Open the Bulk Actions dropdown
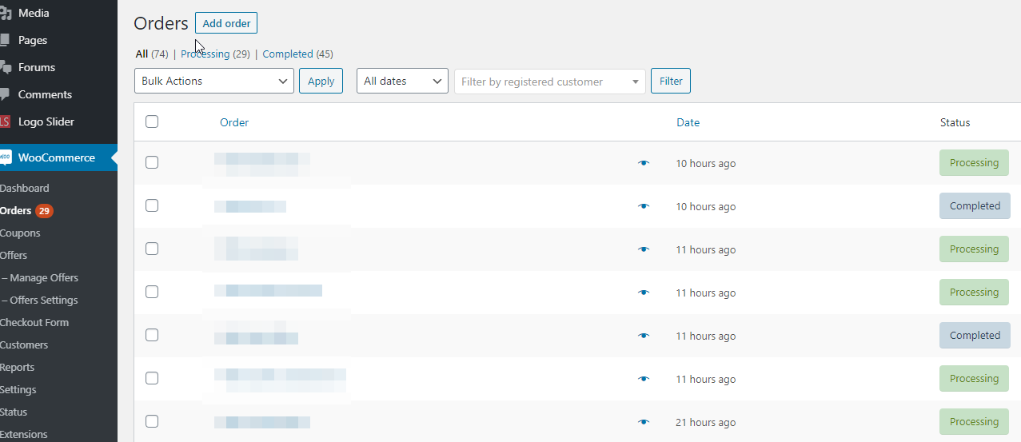This screenshot has height=442, width=1021. pos(213,81)
